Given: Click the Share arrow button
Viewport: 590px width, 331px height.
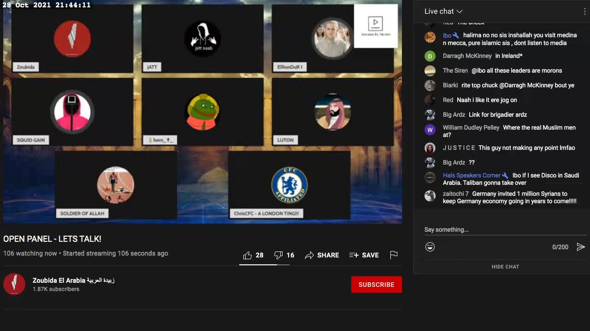Looking at the screenshot, I should pos(322,255).
